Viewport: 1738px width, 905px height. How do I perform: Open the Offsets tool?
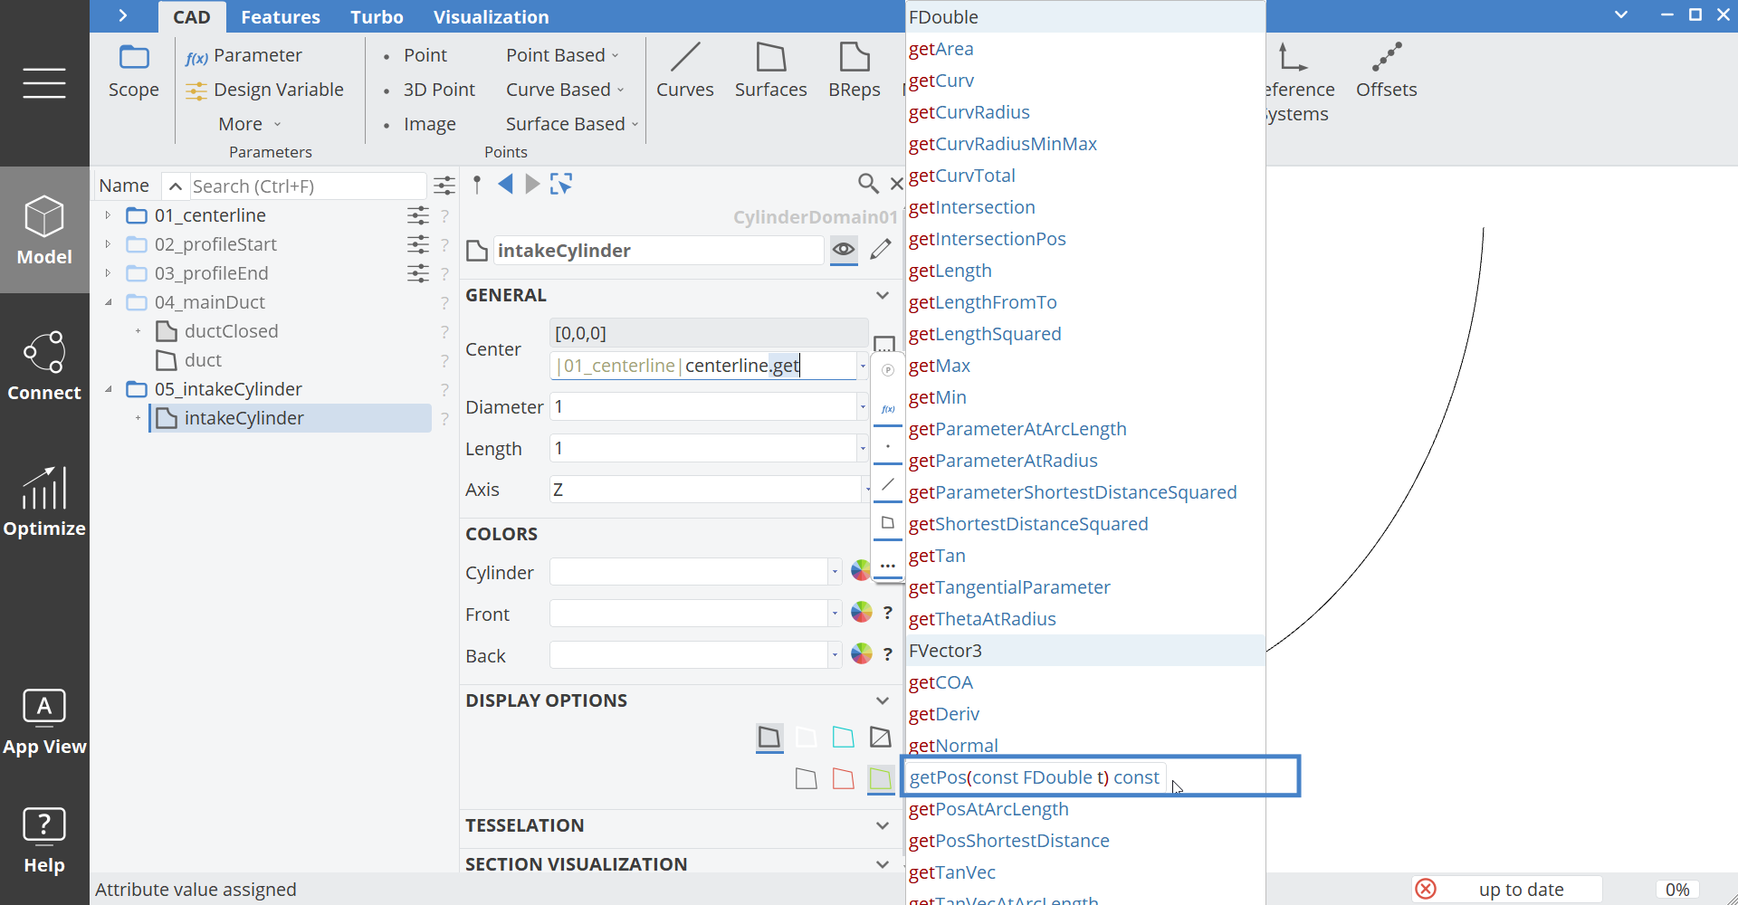(x=1386, y=71)
